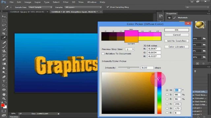The image size is (211, 118).
Task: Select the Pen tool
Action: [x=4, y=77]
